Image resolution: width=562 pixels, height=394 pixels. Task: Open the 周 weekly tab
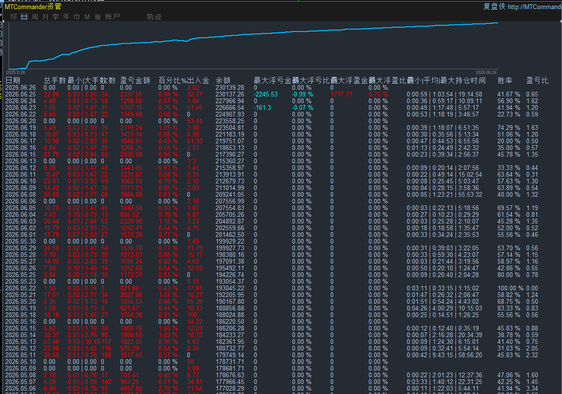pyautogui.click(x=35, y=17)
